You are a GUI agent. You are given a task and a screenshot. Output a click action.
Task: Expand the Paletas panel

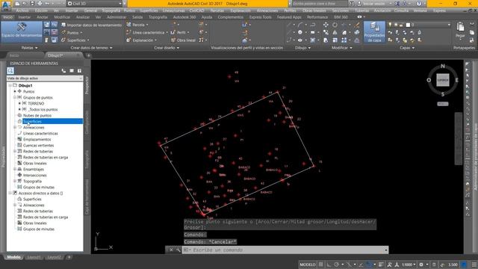[x=29, y=48]
